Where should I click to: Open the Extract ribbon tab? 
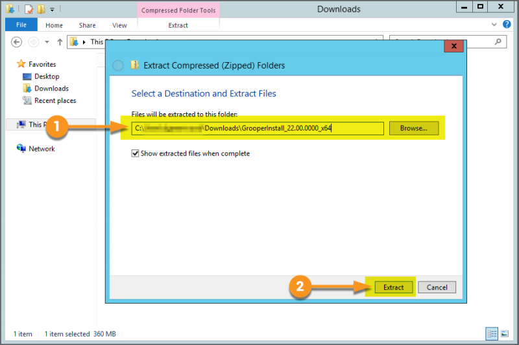[x=178, y=25]
